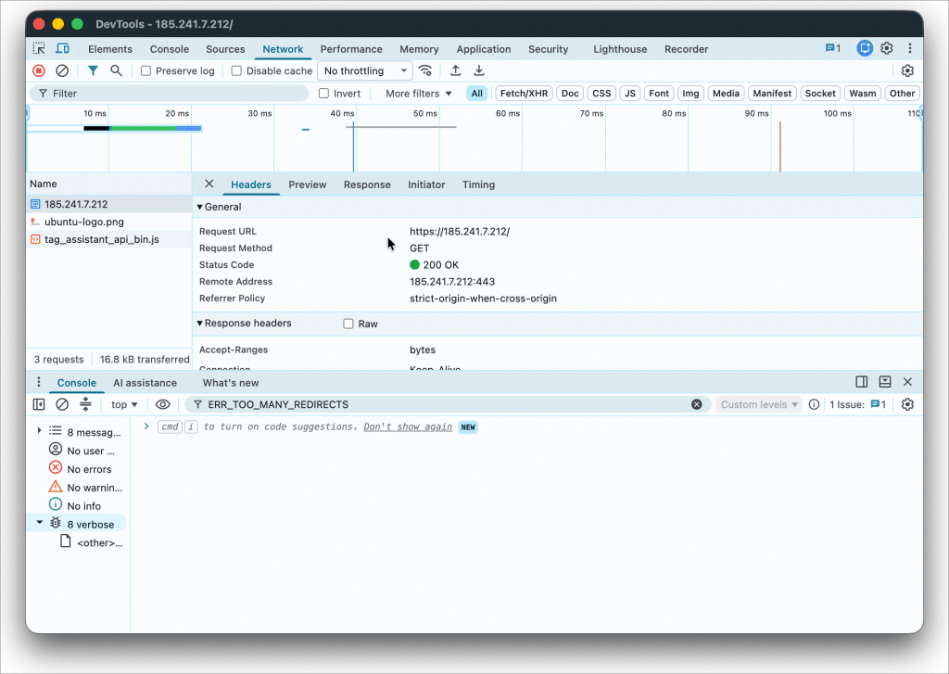Screen dimensions: 949x674
Task: Open DevTools settings gear in top bar
Action: 887,48
